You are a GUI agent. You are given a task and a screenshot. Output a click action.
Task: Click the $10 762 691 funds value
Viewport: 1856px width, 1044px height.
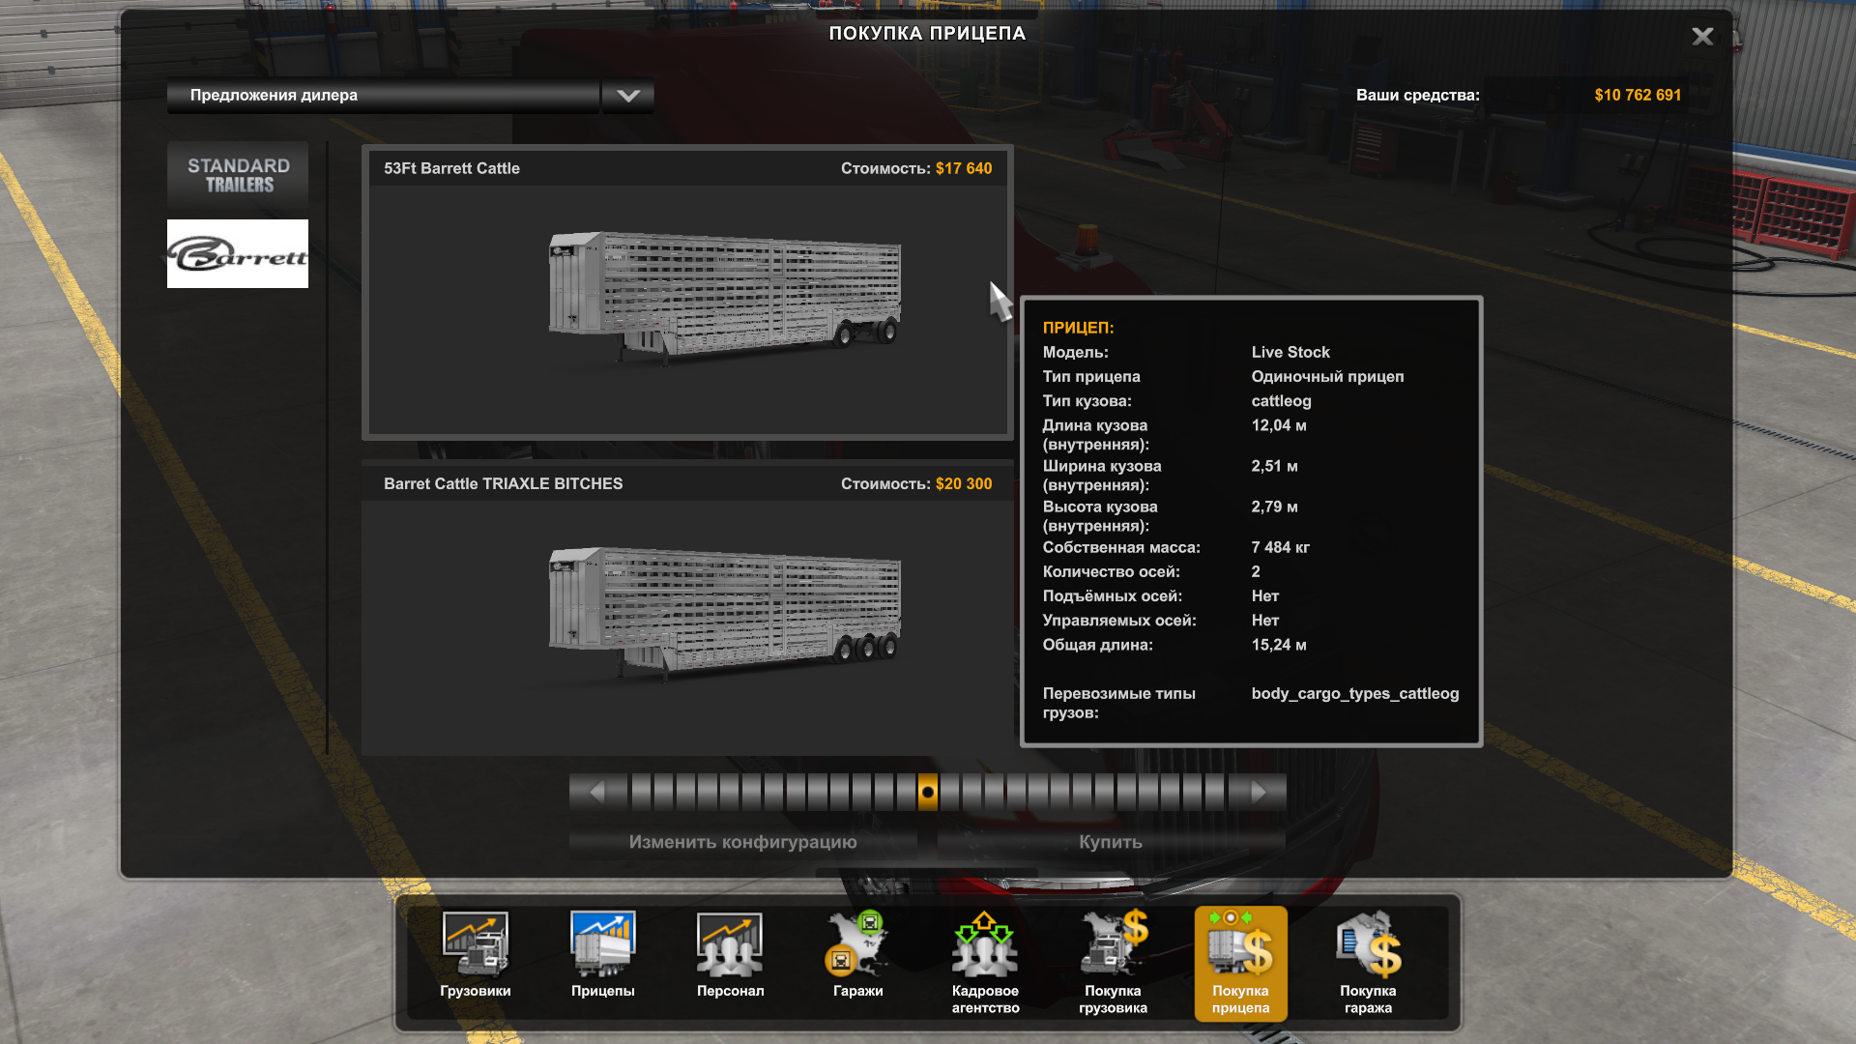point(1638,95)
